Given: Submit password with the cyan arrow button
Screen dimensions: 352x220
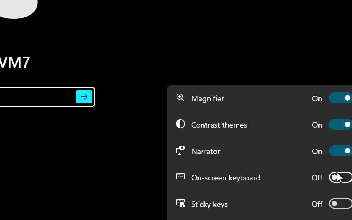Looking at the screenshot, I should pos(84,97).
